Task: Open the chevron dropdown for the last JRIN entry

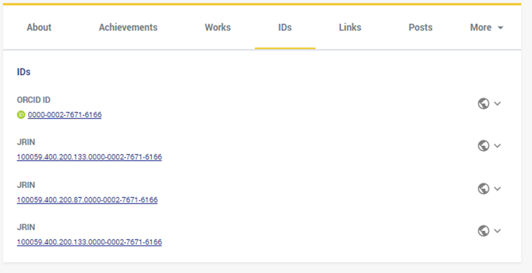Action: pos(497,230)
